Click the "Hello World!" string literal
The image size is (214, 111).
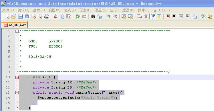pos(97,98)
